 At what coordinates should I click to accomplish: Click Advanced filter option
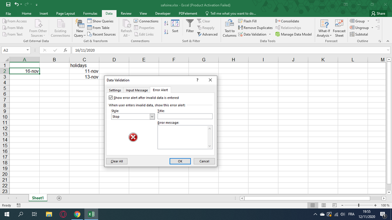click(207, 34)
